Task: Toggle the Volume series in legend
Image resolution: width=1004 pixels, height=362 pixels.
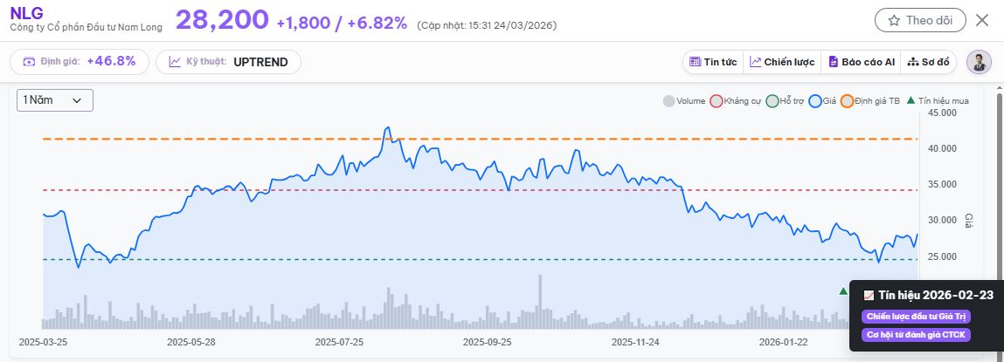Action: pos(669,101)
